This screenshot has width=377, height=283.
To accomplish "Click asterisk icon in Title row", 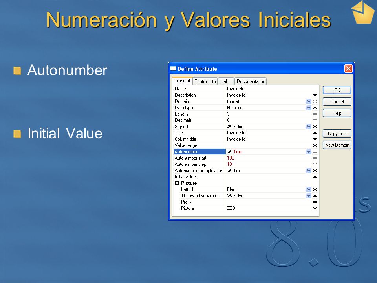I will pyautogui.click(x=315, y=133).
